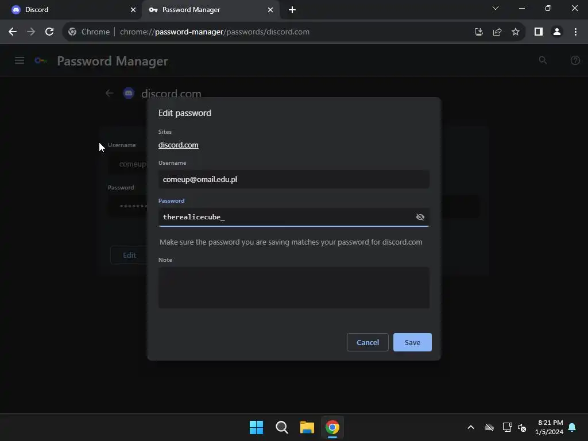Toggle password visibility eye icon
Viewport: 588px width, 441px height.
(420, 217)
